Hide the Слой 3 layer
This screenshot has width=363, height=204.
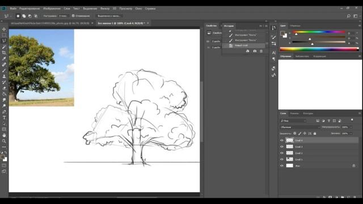(282, 147)
